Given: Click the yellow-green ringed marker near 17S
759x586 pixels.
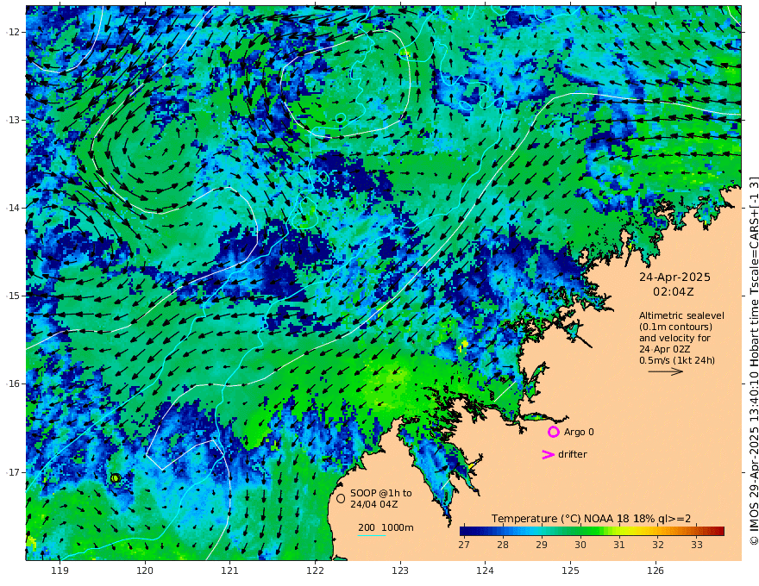Looking at the screenshot, I should tap(116, 477).
